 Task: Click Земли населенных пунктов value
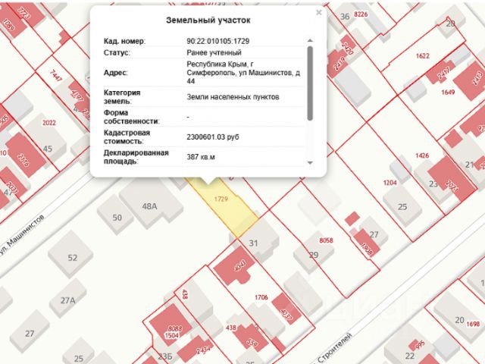coord(233,97)
